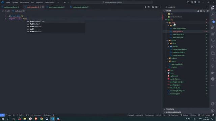Viewport: 216px width, 121px height.
Task: Open the Search view in activity bar
Action: pos(213,14)
